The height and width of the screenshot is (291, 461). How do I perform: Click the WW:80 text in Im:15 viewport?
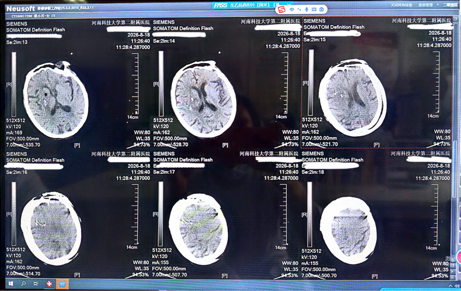(x=442, y=132)
